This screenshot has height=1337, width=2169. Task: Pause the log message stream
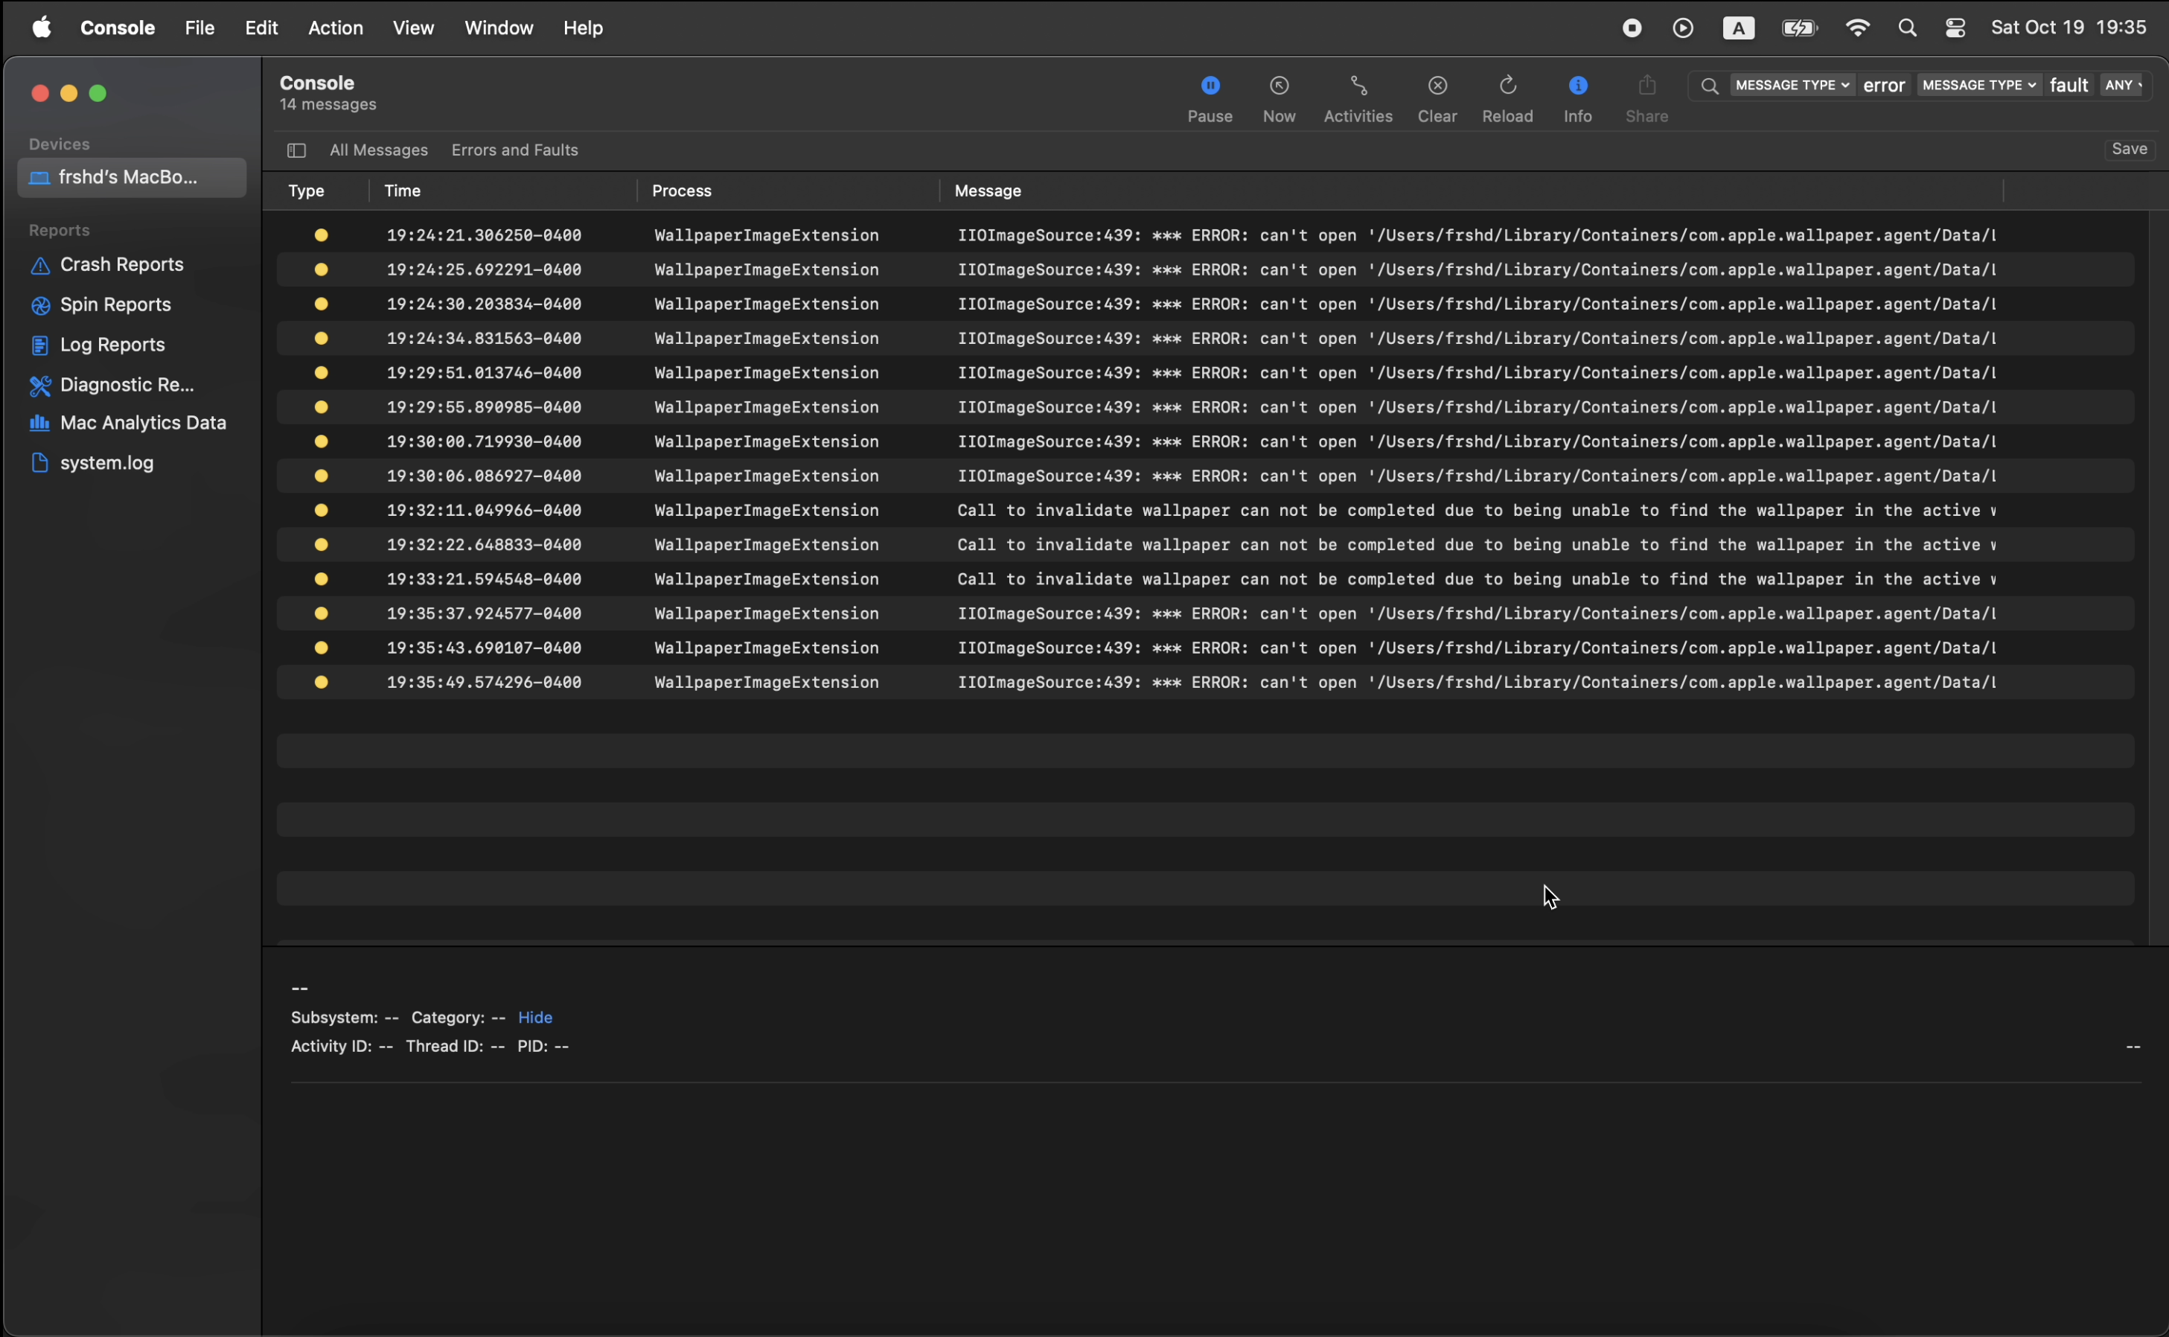pyautogui.click(x=1210, y=86)
